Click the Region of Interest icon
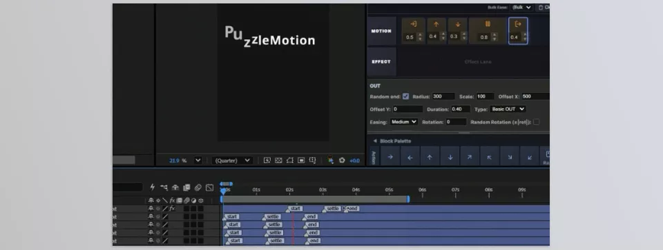Image resolution: width=663 pixels, height=250 pixels. click(x=301, y=160)
